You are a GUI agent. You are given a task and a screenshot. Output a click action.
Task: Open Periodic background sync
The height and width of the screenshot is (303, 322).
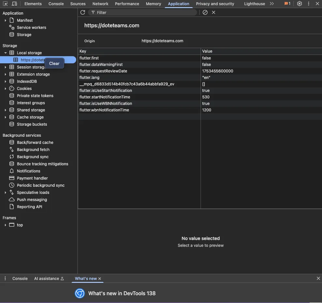[41, 185]
